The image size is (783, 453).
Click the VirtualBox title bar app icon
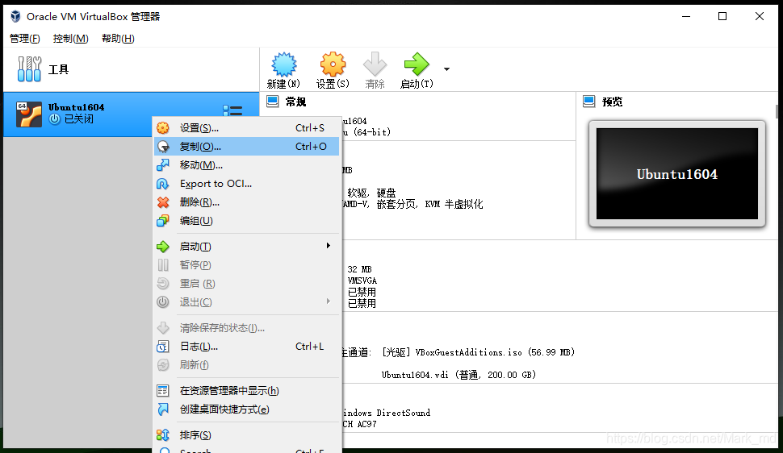click(x=15, y=16)
